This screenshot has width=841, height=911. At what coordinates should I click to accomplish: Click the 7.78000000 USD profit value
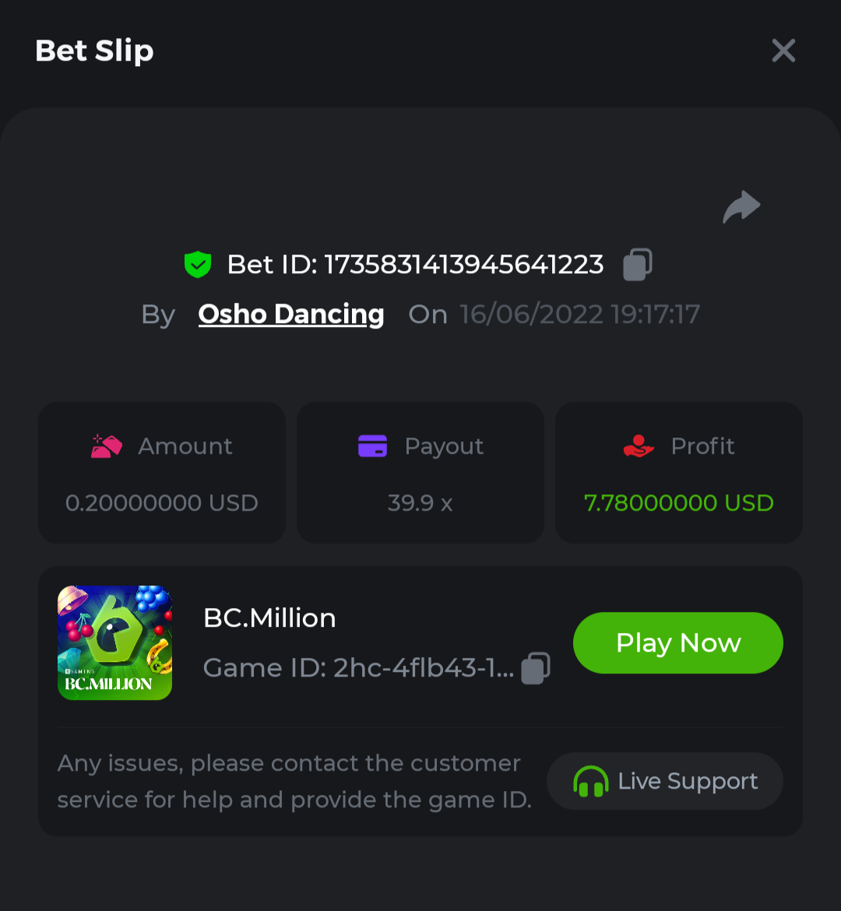click(679, 503)
